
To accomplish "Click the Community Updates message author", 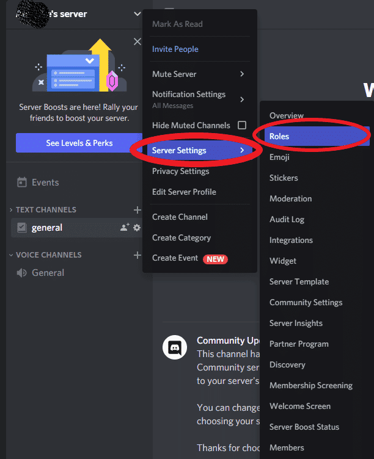I will pos(228,340).
